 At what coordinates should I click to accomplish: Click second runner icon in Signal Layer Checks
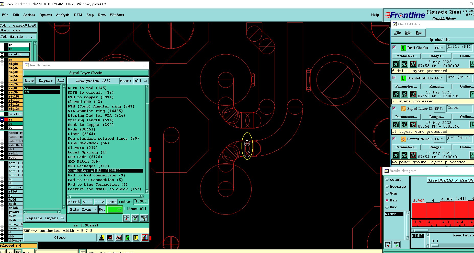[404, 125]
